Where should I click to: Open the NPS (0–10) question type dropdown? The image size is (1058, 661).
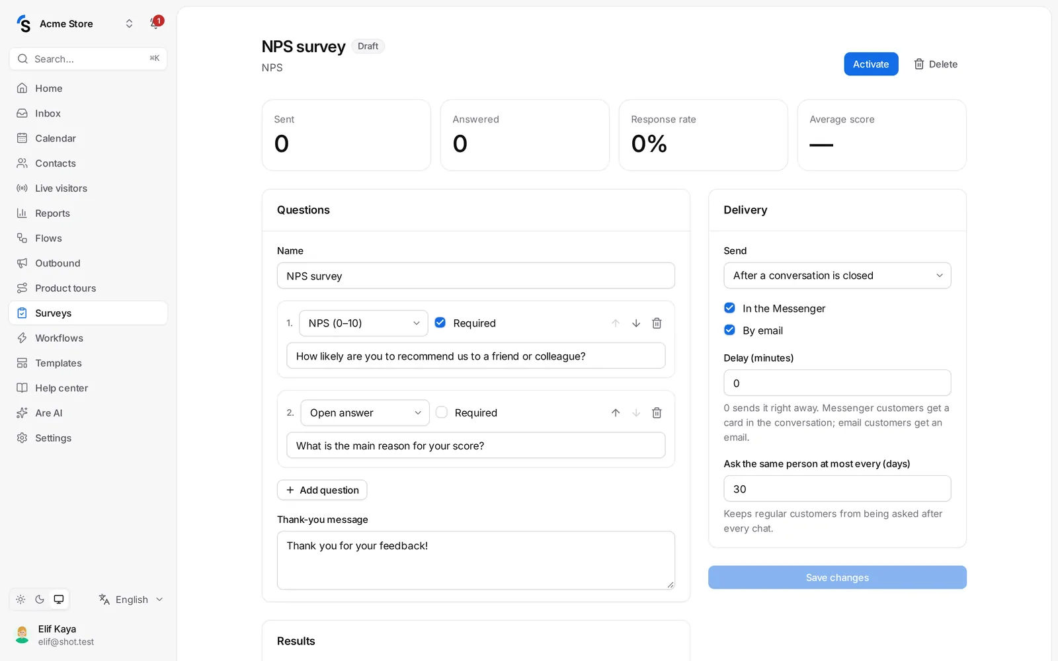[364, 323]
